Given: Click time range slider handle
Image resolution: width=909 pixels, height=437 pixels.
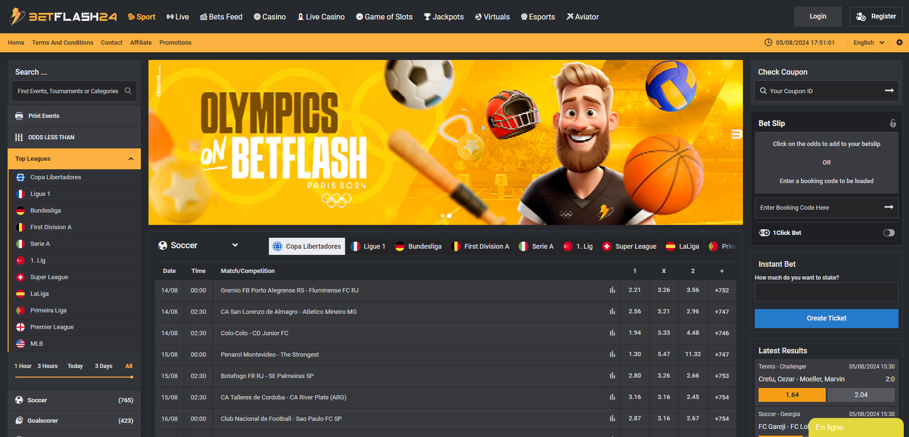Looking at the screenshot, I should coord(131,377).
